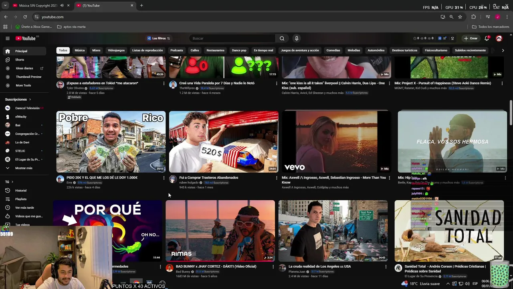Select the Dance pop category chip
Image resolution: width=513 pixels, height=289 pixels.
coord(239,51)
